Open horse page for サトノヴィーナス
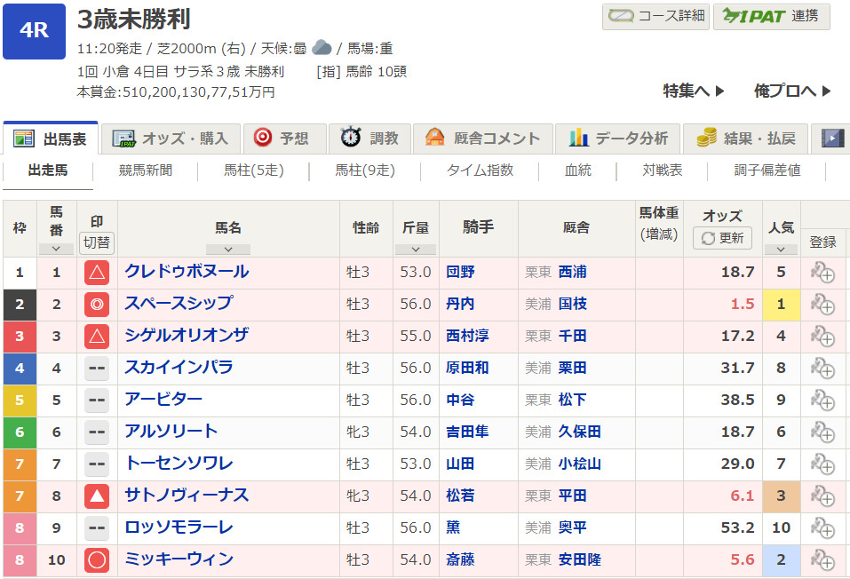The width and height of the screenshot is (850, 579). point(187,495)
